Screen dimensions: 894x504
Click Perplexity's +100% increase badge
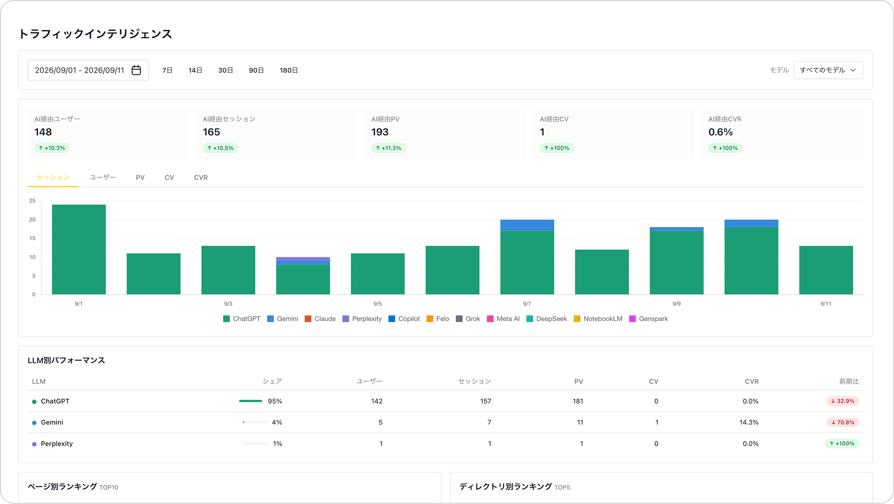842,444
